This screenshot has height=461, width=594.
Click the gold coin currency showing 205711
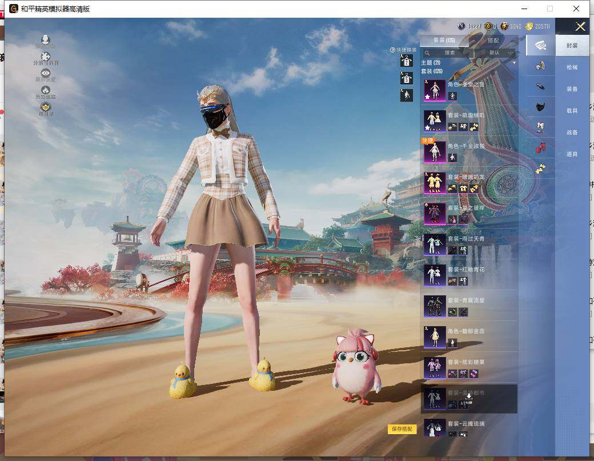(x=529, y=26)
